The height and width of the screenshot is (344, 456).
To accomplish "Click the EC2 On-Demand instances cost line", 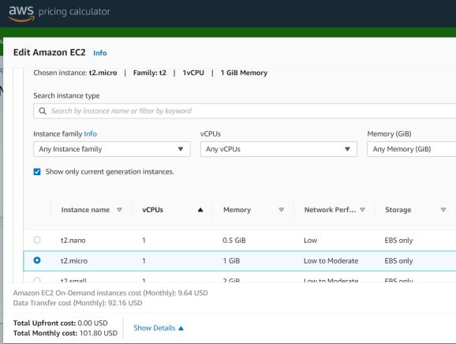I will point(110,293).
